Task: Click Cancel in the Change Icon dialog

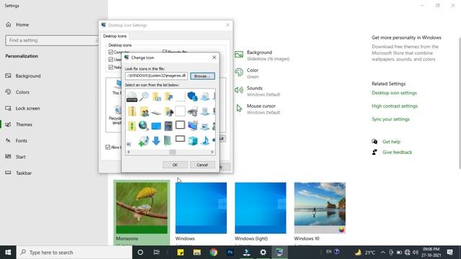Action: coord(202,165)
